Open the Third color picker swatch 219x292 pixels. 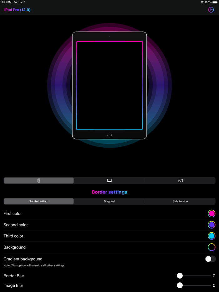click(211, 236)
